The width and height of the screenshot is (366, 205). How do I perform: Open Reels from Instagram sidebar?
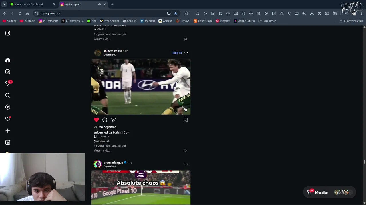(8, 72)
